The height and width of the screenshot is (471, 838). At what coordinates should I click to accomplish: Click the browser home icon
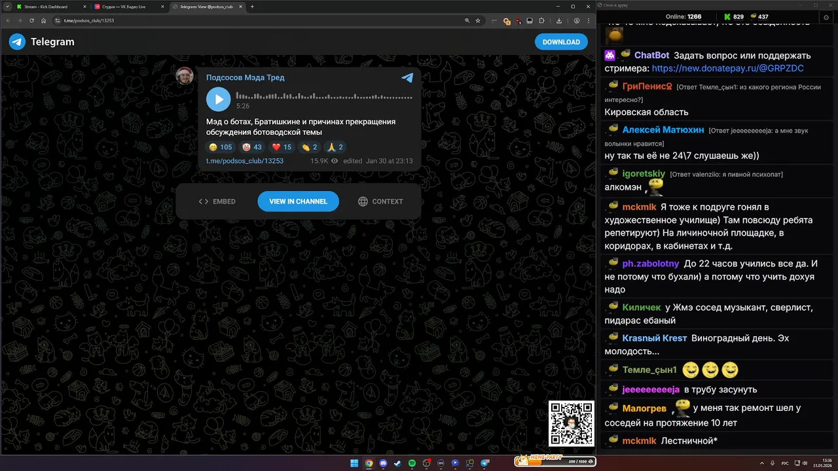point(44,21)
